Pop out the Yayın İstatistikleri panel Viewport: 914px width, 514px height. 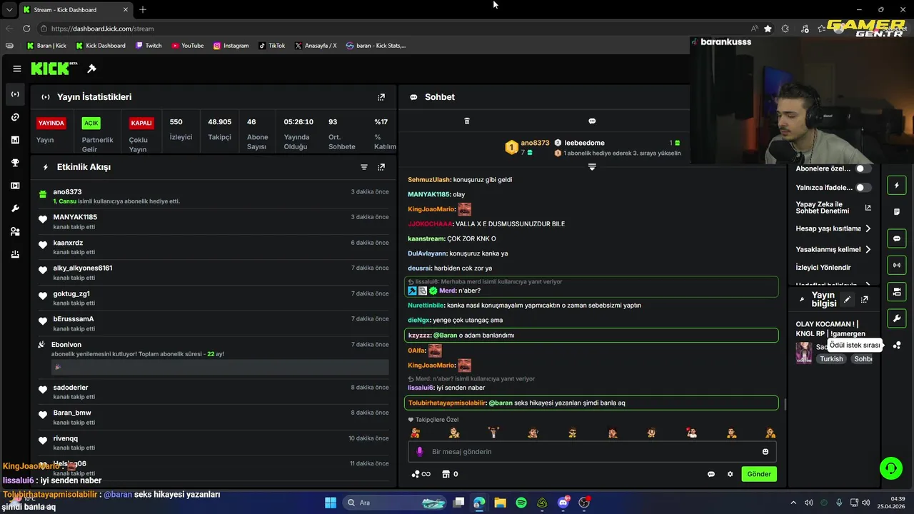(x=381, y=97)
